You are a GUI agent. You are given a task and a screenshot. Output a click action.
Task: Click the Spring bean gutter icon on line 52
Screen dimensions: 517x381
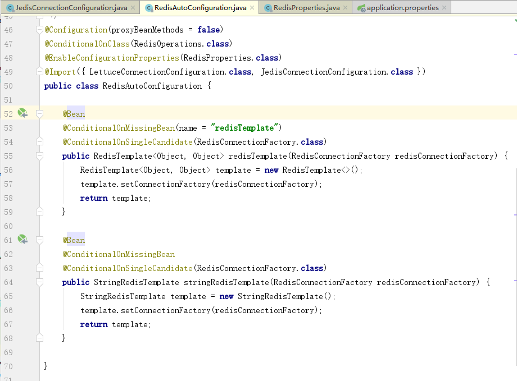(x=22, y=113)
